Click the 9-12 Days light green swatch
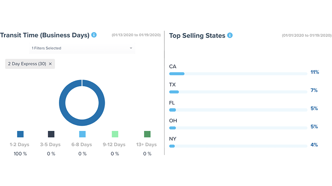The height and width of the screenshot is (186, 332). pos(115,134)
